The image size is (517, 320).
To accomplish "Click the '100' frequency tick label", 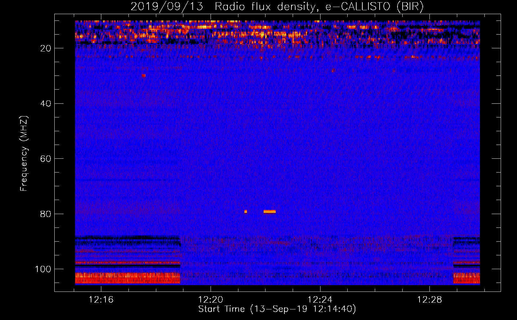I will coord(43,269).
